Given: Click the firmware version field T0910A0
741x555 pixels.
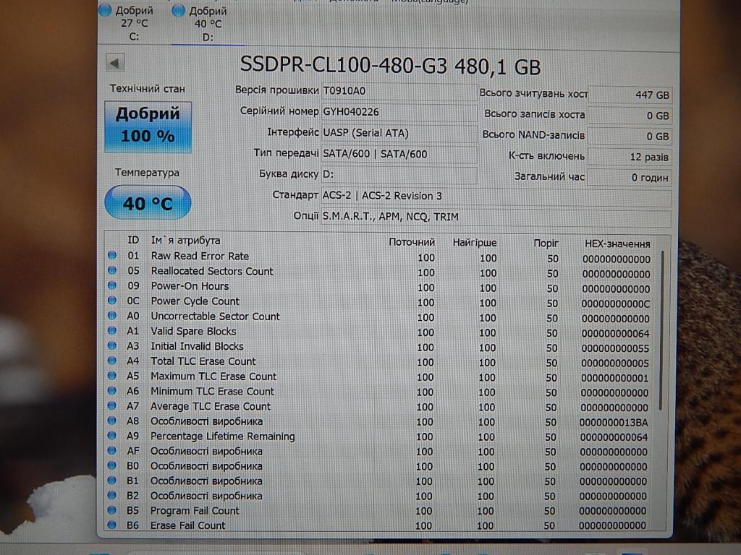Looking at the screenshot, I should pyautogui.click(x=398, y=91).
